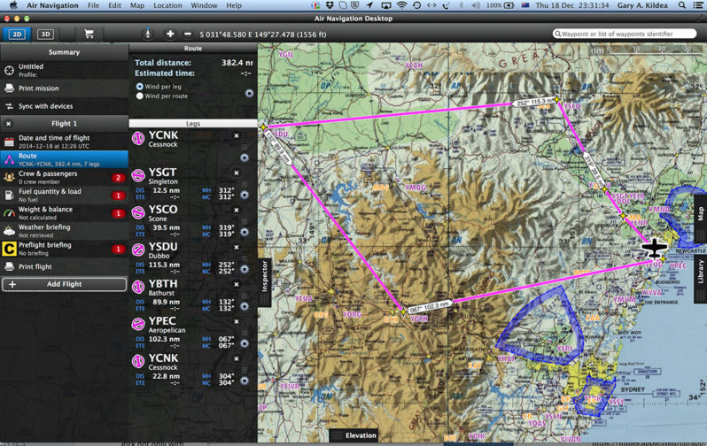Image resolution: width=707 pixels, height=446 pixels.
Task: Click the 067° 102.3 nm leg label
Action: click(x=430, y=307)
